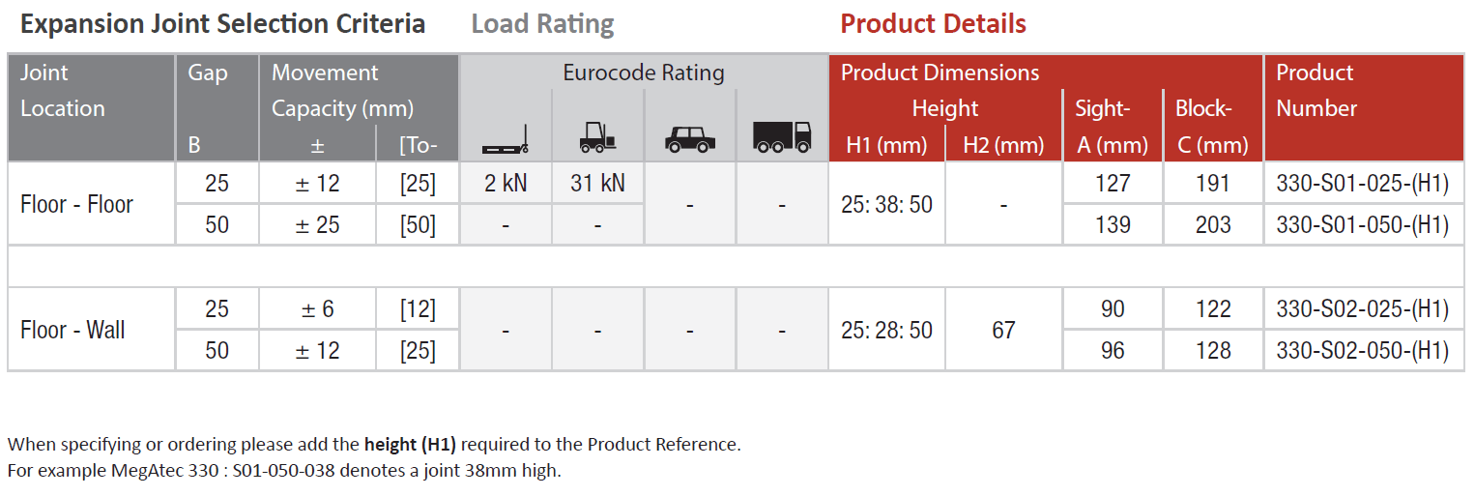
Task: Click the forklift load rating icon
Action: click(x=597, y=139)
